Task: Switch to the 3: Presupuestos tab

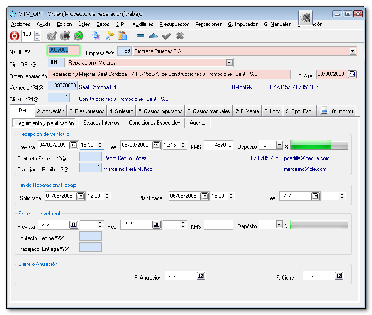Action: tap(87, 111)
